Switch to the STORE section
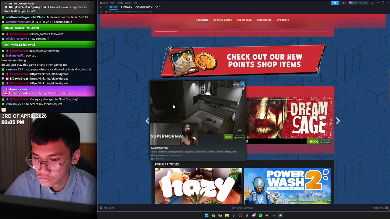 click(113, 7)
